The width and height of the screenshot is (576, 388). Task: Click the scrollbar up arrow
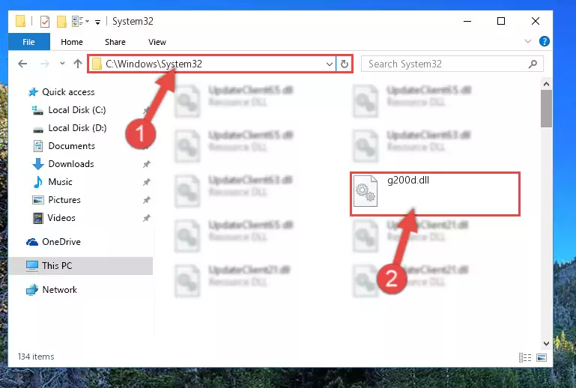546,84
